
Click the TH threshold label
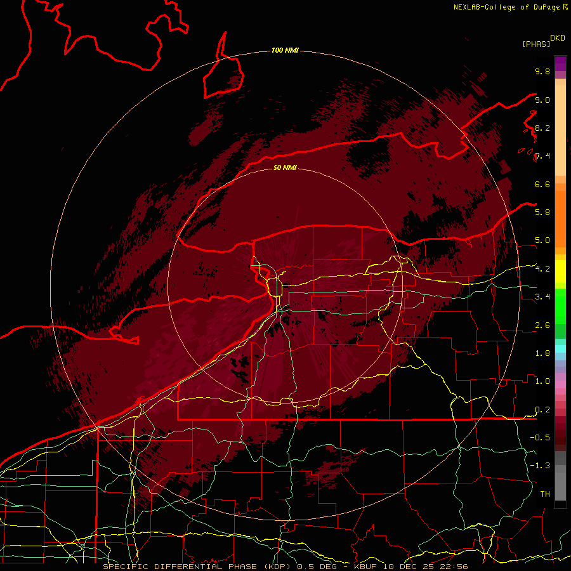(x=545, y=494)
